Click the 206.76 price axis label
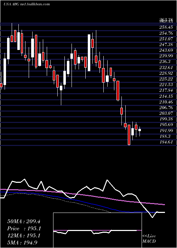The image size is (177, 248). [166, 108]
